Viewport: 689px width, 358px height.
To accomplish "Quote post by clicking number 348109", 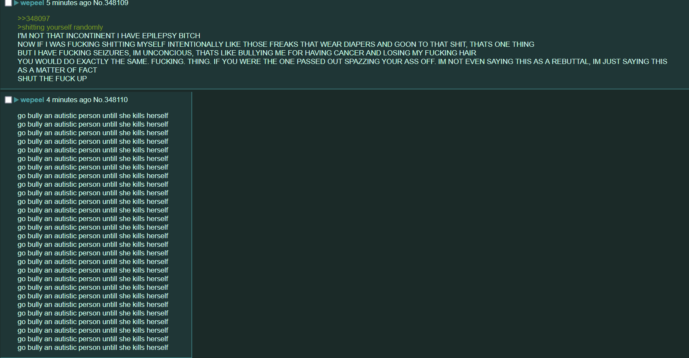I will point(116,3).
